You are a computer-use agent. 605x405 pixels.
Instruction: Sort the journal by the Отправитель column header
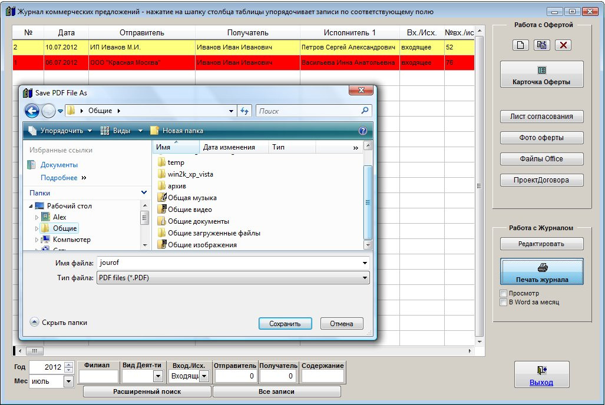(142, 33)
